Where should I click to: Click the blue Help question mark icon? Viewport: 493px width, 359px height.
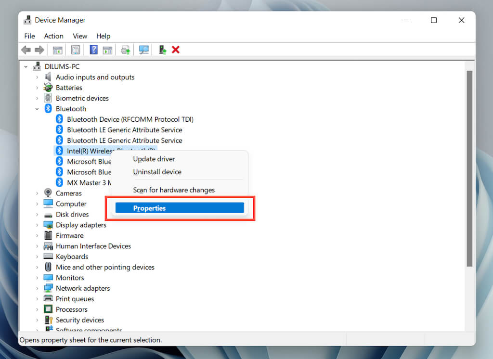(94, 50)
